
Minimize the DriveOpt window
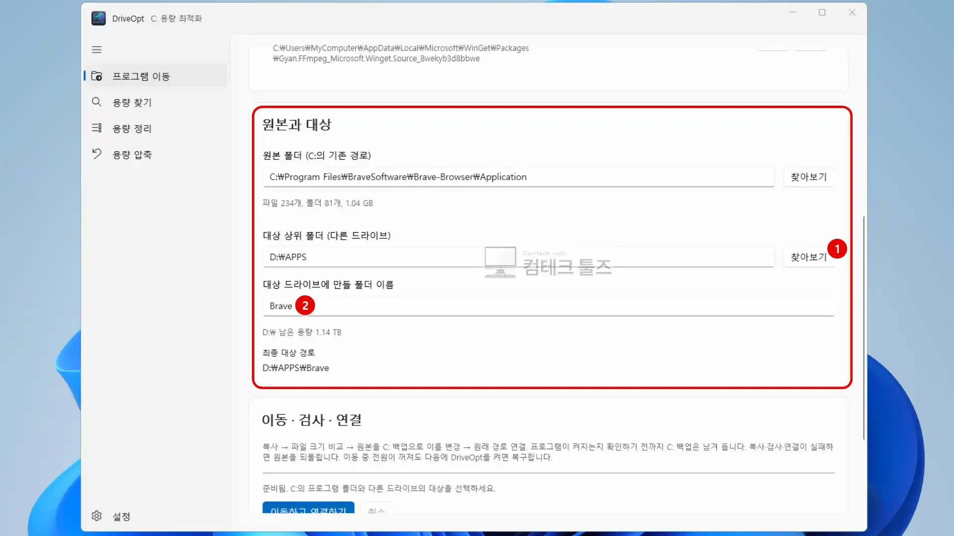(792, 12)
